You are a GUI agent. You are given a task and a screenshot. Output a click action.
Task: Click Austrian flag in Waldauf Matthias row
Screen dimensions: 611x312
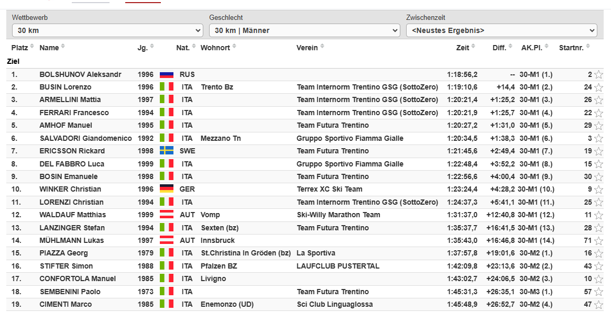pyautogui.click(x=166, y=215)
